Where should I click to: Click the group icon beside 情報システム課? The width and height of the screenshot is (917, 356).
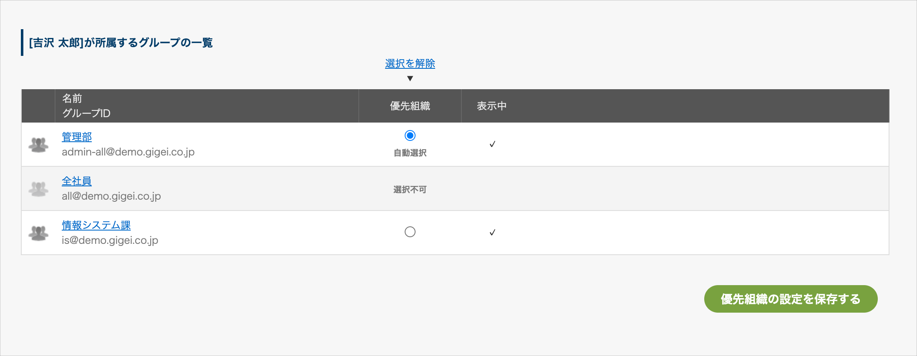click(x=38, y=233)
